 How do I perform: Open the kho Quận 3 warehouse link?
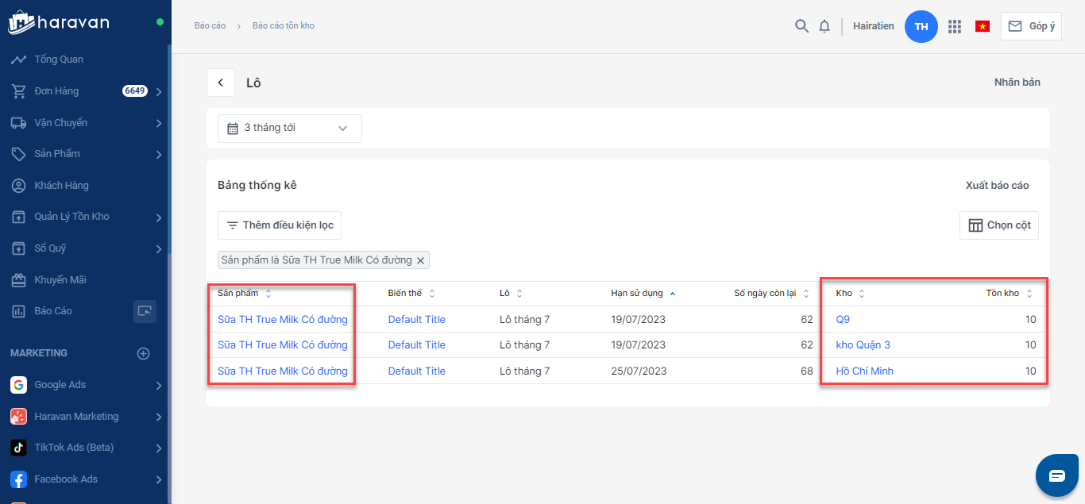click(x=863, y=345)
